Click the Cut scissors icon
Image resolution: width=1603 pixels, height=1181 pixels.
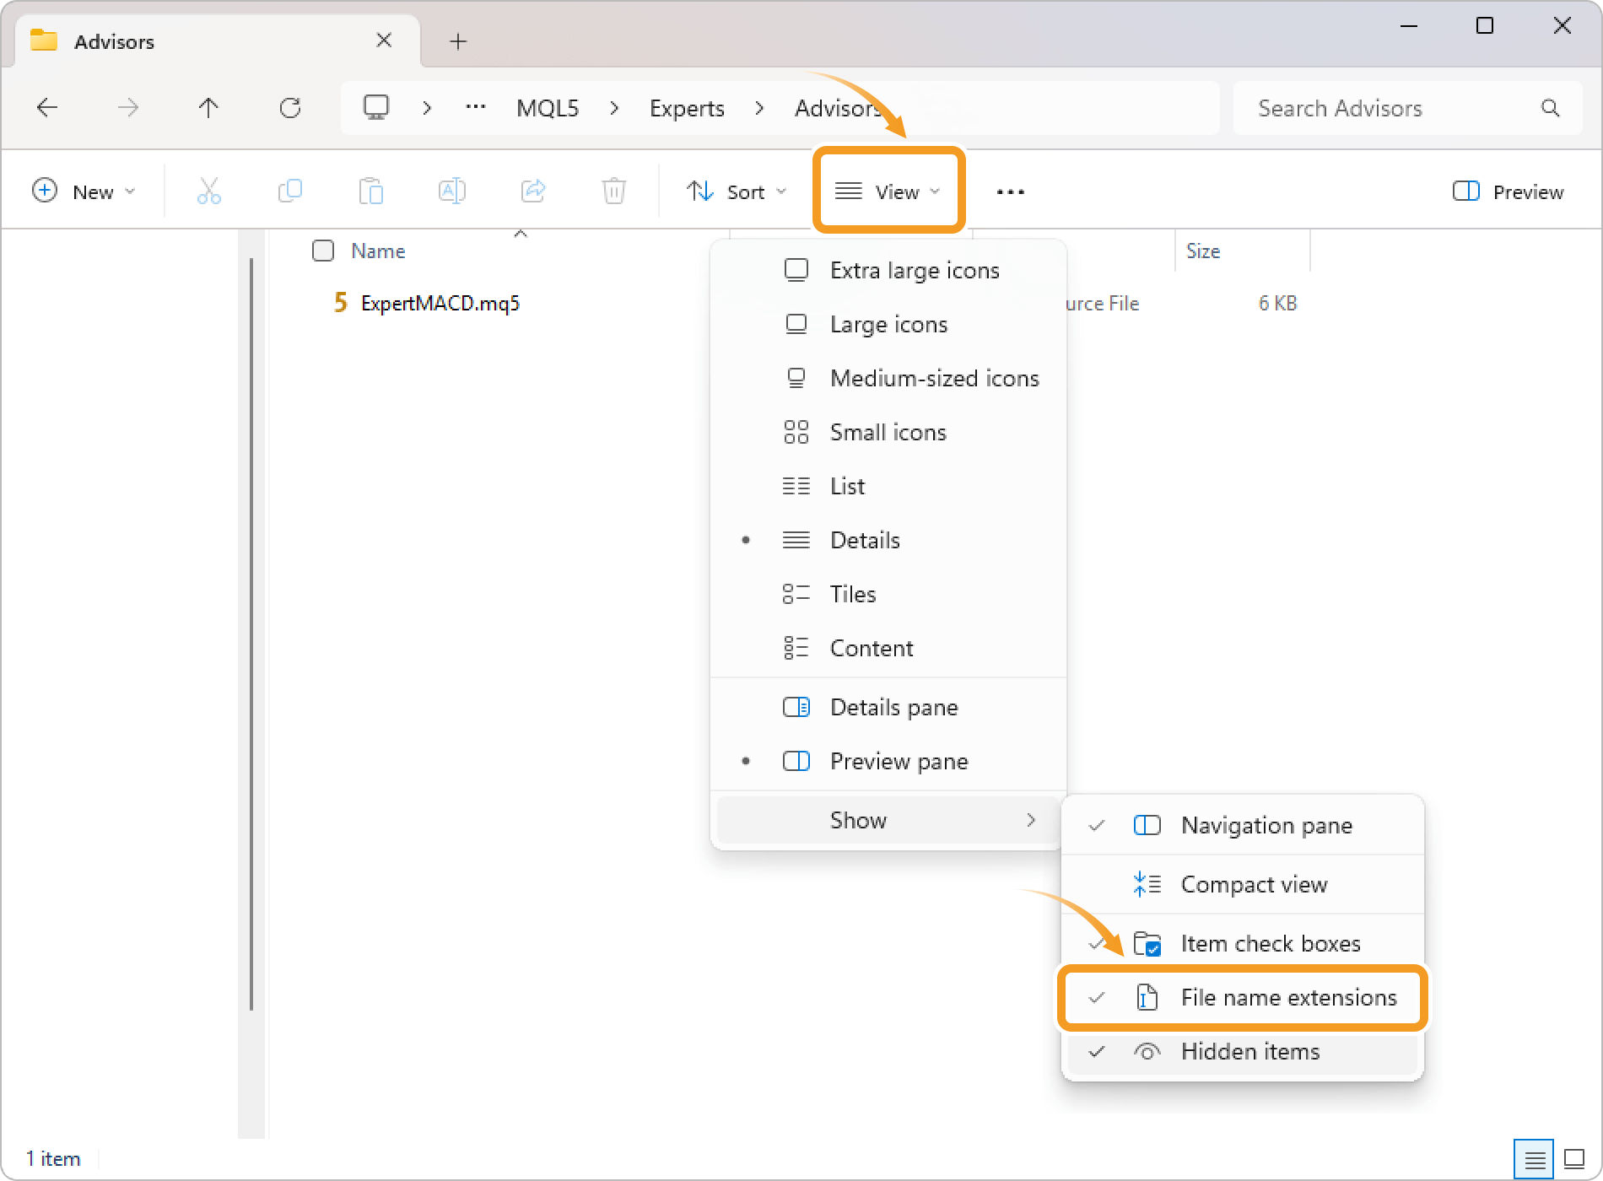pos(208,191)
